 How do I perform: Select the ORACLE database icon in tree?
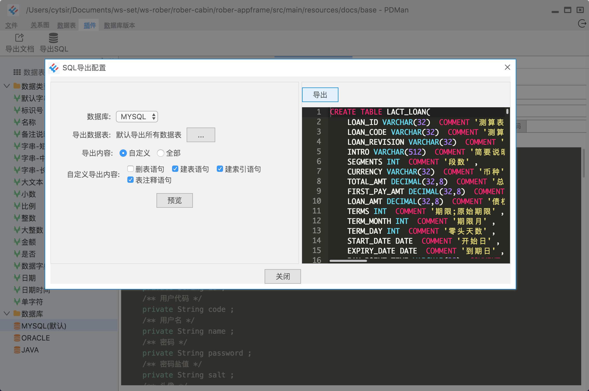pos(17,338)
